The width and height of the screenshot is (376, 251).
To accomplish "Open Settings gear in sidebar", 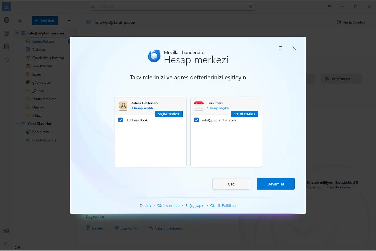I will [6, 231].
